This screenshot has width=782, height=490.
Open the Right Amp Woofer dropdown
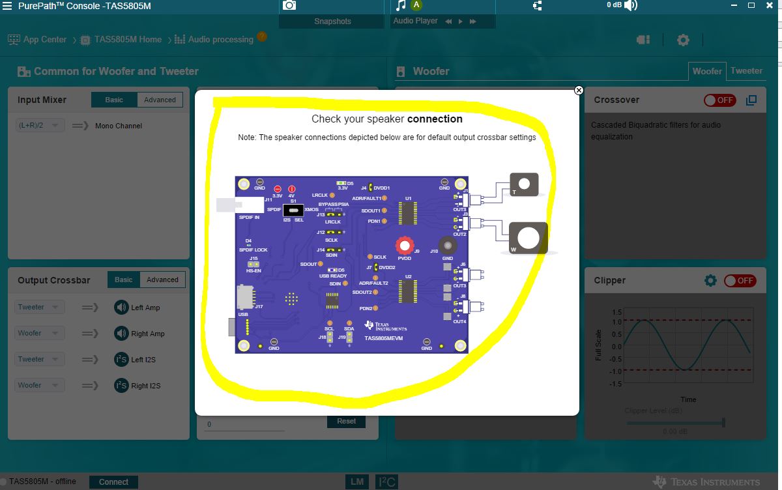coord(40,333)
